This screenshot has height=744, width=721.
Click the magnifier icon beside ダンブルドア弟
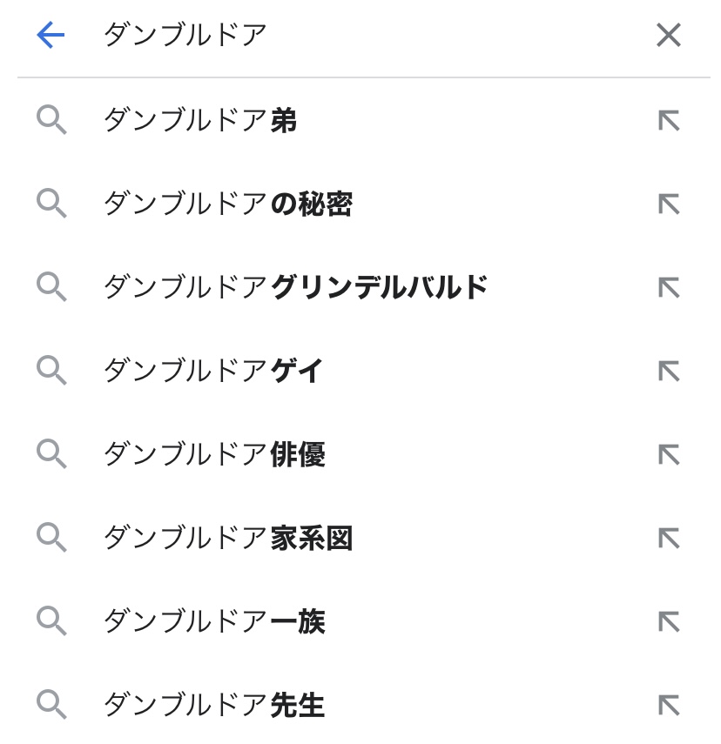[x=51, y=120]
